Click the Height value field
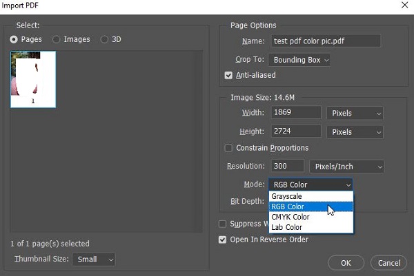414x276 pixels. tap(296, 131)
